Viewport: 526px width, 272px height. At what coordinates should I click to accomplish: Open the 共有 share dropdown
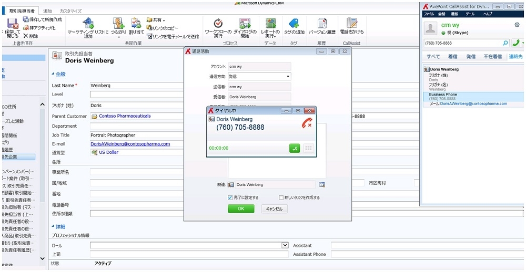(156, 20)
